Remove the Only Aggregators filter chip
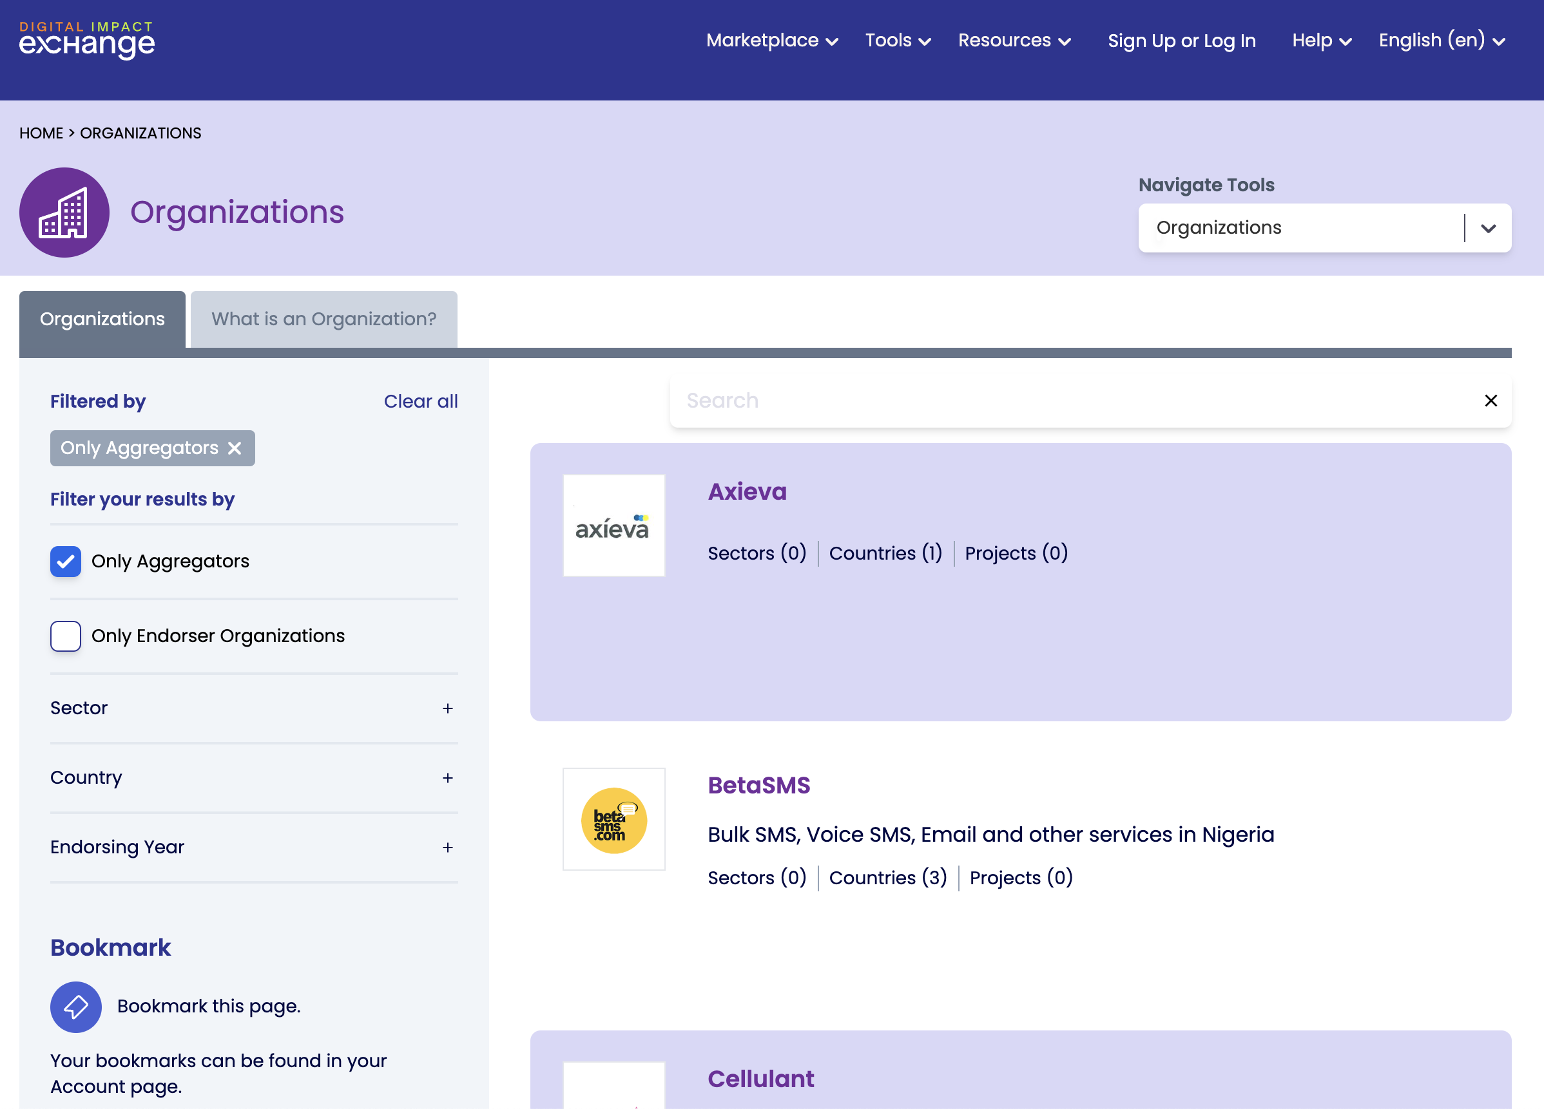 click(235, 448)
